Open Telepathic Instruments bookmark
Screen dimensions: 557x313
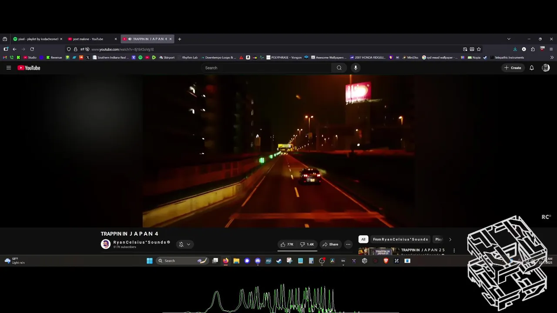pyautogui.click(x=507, y=57)
